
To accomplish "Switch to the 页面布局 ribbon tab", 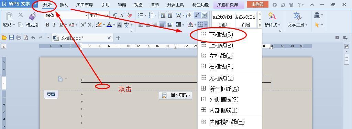I will (x=85, y=5).
